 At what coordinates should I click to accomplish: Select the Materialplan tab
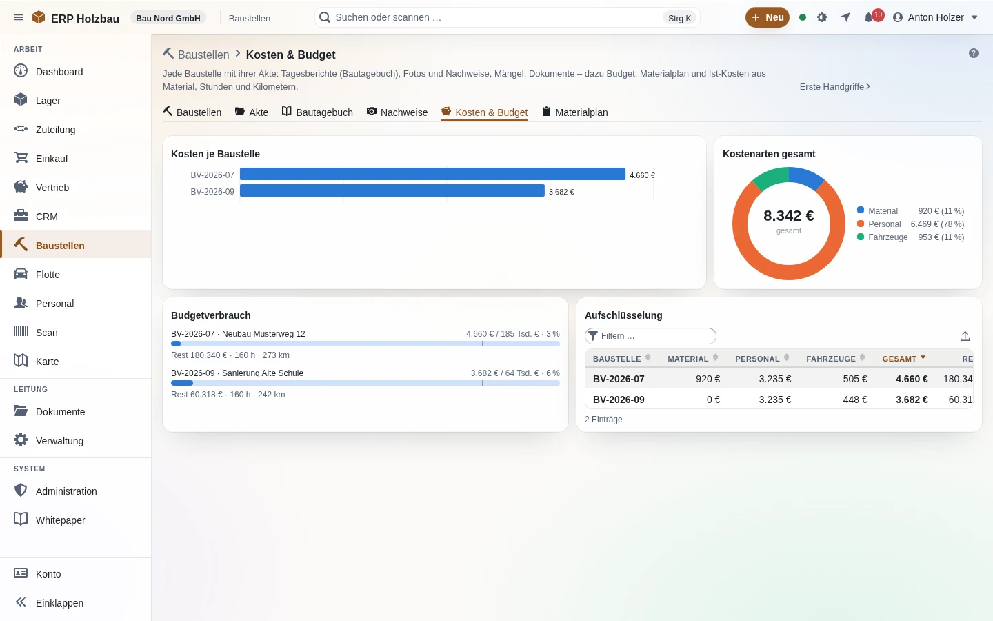click(x=575, y=112)
